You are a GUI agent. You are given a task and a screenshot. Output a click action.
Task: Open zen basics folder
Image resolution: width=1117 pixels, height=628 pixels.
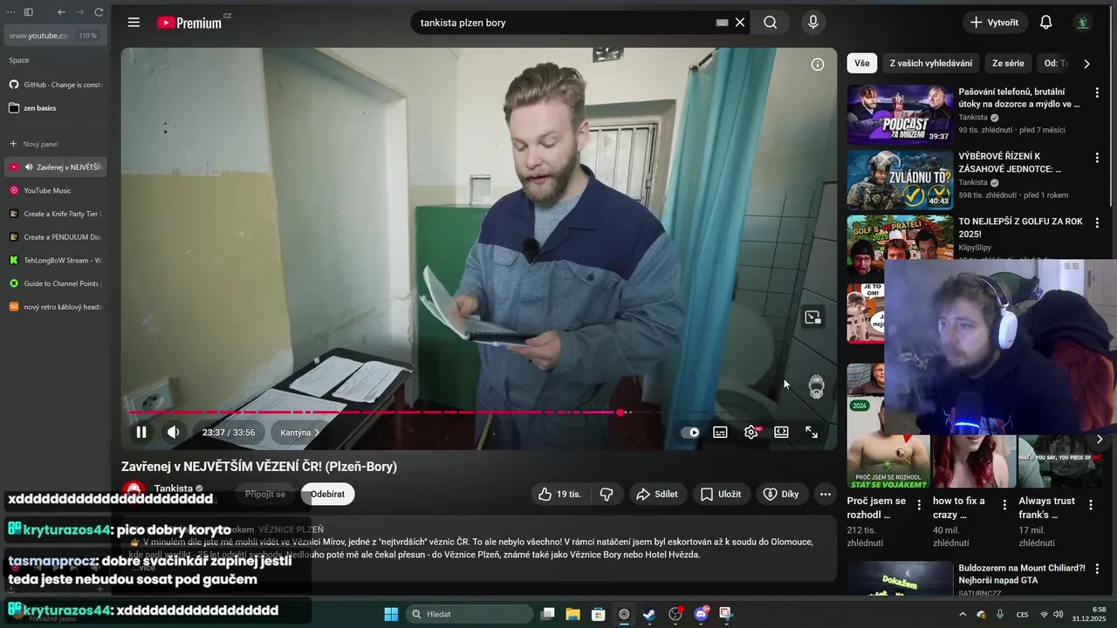(x=56, y=108)
